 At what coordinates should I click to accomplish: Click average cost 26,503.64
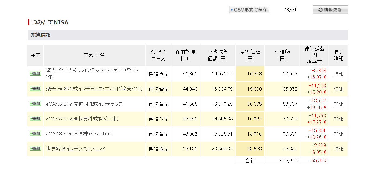(222, 149)
